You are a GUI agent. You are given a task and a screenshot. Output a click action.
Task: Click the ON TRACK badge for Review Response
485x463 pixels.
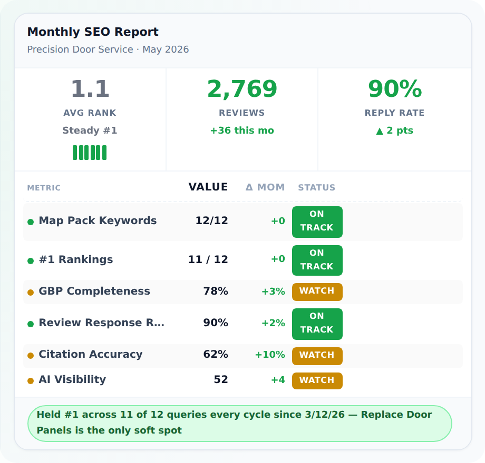coord(317,324)
